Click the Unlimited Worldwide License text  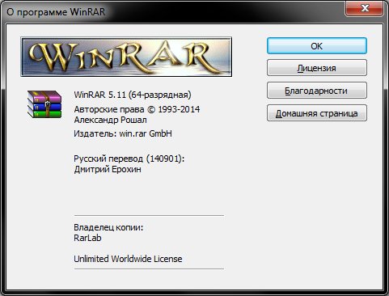coord(128,259)
